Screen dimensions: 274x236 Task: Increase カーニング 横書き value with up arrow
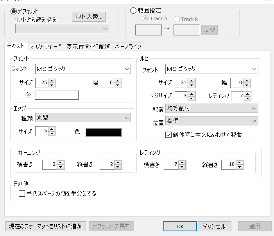click(x=60, y=162)
